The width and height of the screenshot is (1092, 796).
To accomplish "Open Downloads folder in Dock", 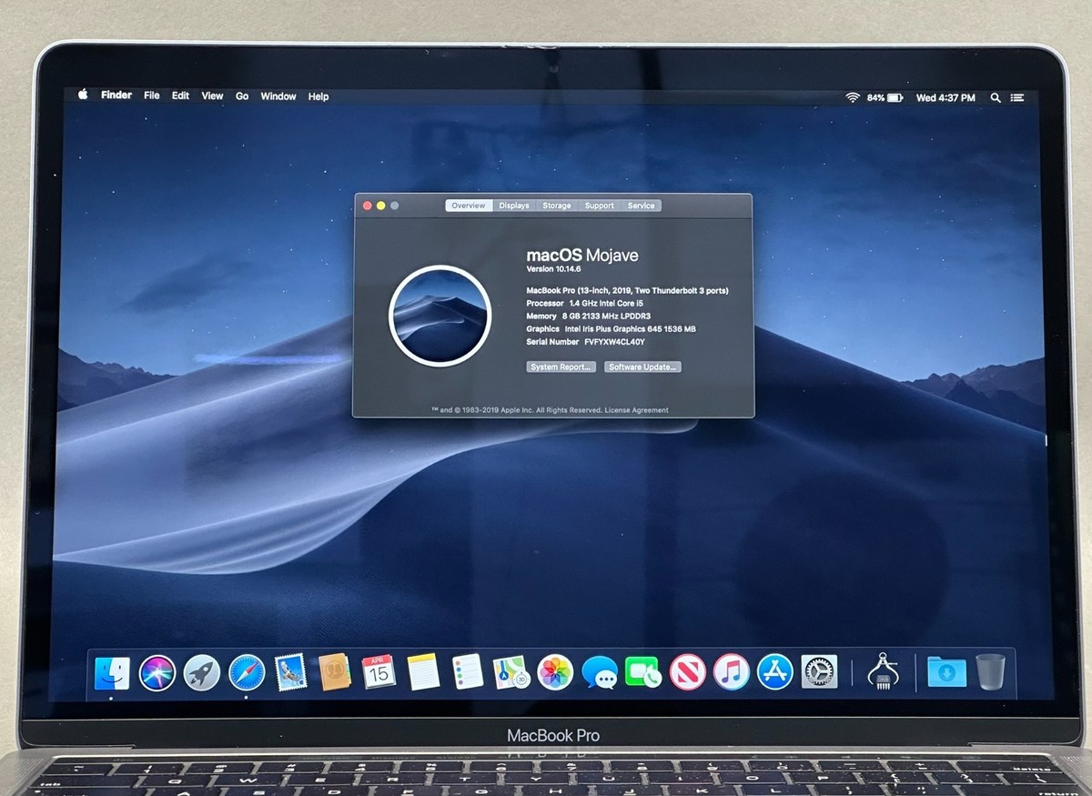I will (946, 673).
